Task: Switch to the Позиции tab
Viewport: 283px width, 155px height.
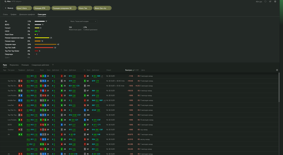Action: pos(25,65)
